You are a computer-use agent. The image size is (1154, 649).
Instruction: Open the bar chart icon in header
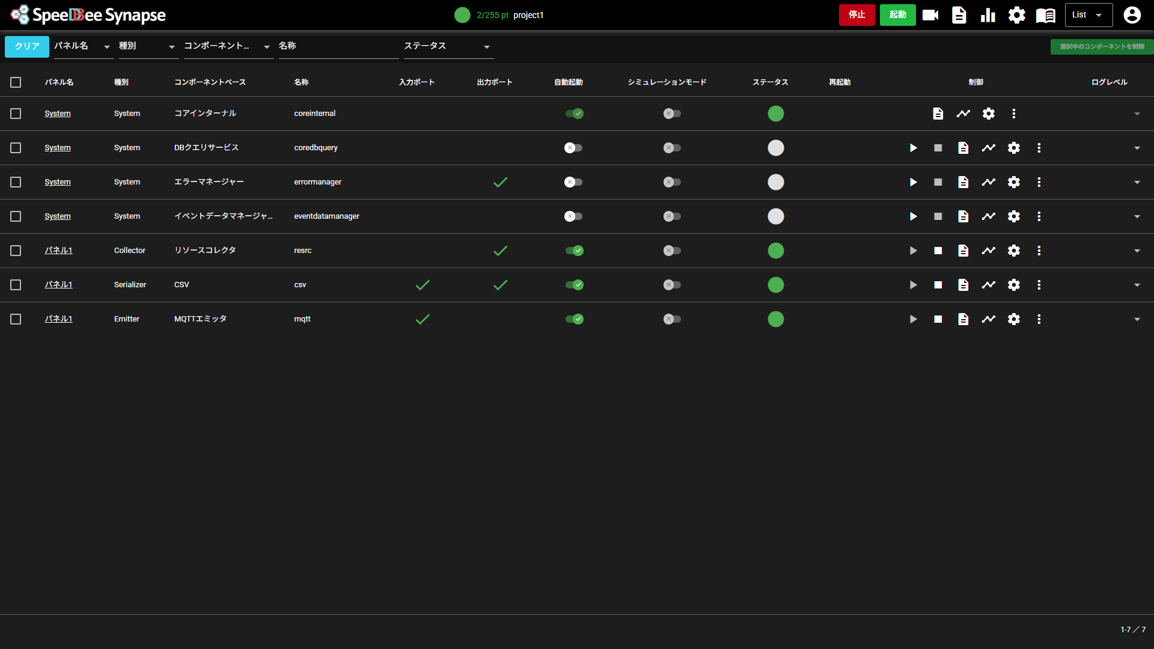point(988,15)
